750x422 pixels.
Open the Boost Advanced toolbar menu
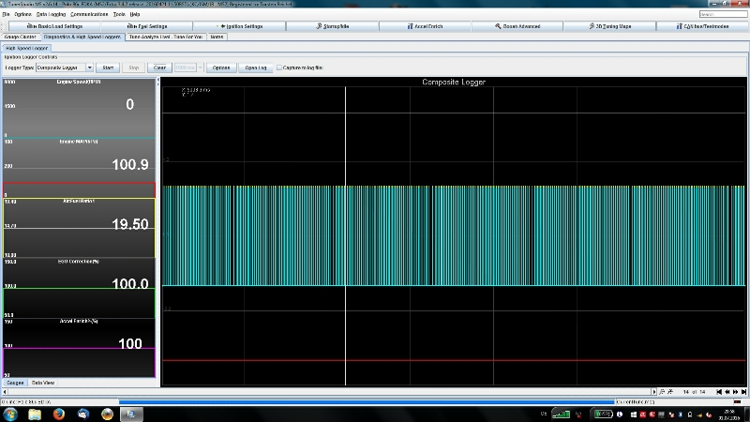(x=517, y=26)
